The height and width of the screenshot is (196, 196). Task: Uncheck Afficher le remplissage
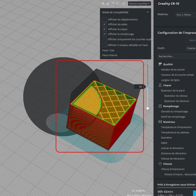pyautogui.click(x=105, y=34)
